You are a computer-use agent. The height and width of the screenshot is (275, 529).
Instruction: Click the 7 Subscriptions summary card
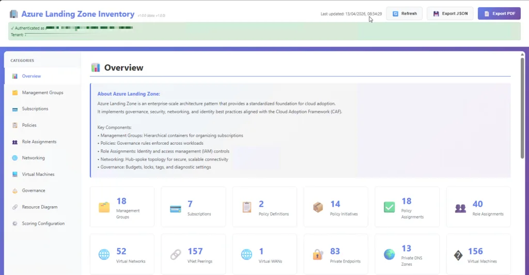(193, 207)
